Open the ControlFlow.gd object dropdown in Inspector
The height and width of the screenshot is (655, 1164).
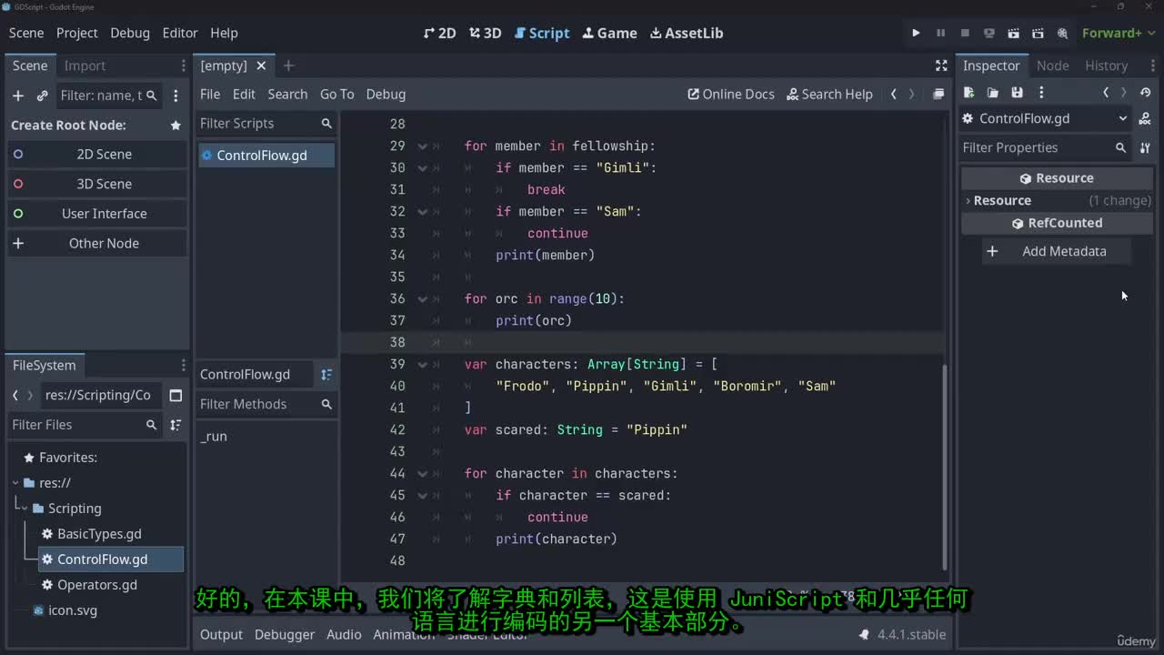pos(1046,118)
